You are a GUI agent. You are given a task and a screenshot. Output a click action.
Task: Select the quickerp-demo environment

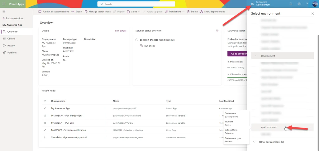point(282,127)
